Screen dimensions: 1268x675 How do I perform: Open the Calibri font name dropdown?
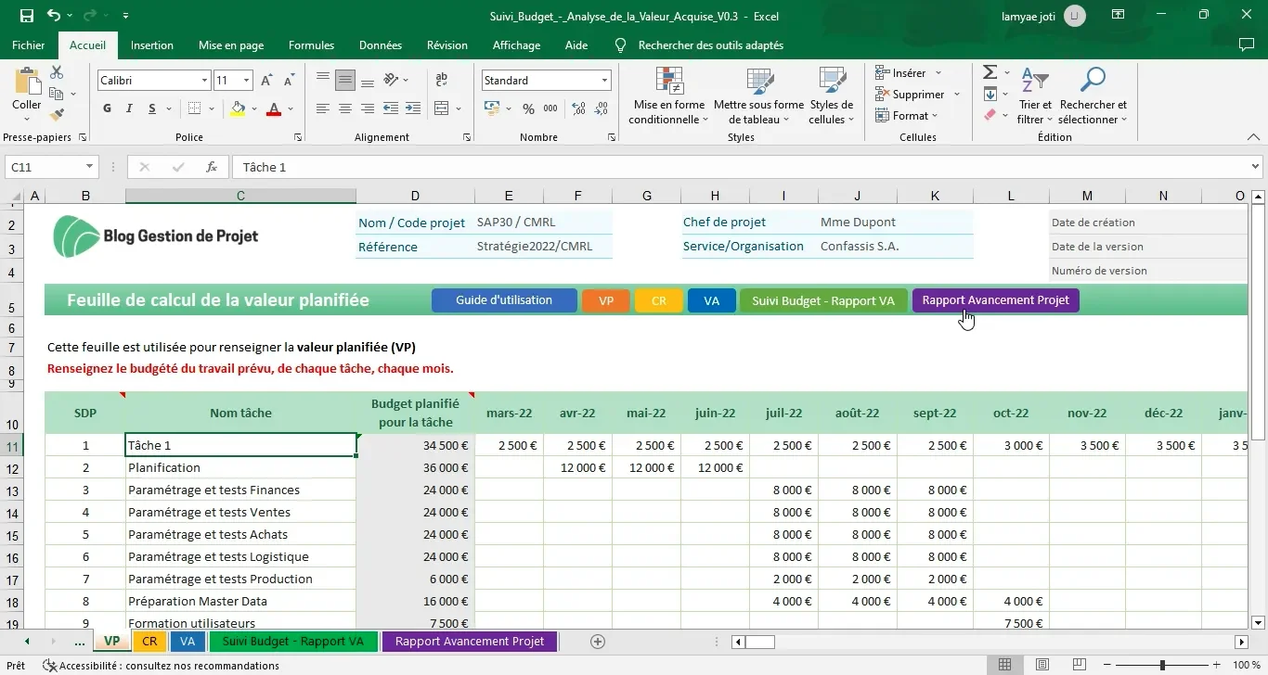[204, 81]
